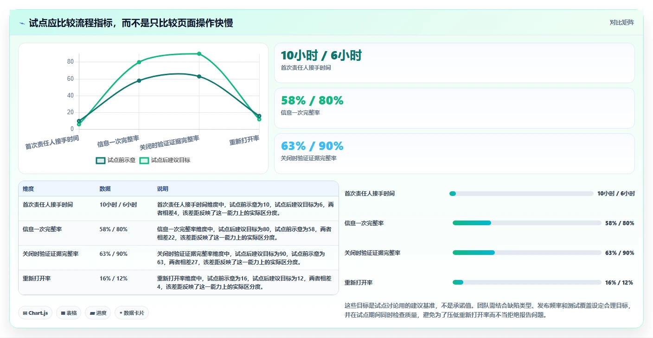Click the 80 tick on the y-axis
Viewport: 653px width, 338px height.
coord(70,62)
